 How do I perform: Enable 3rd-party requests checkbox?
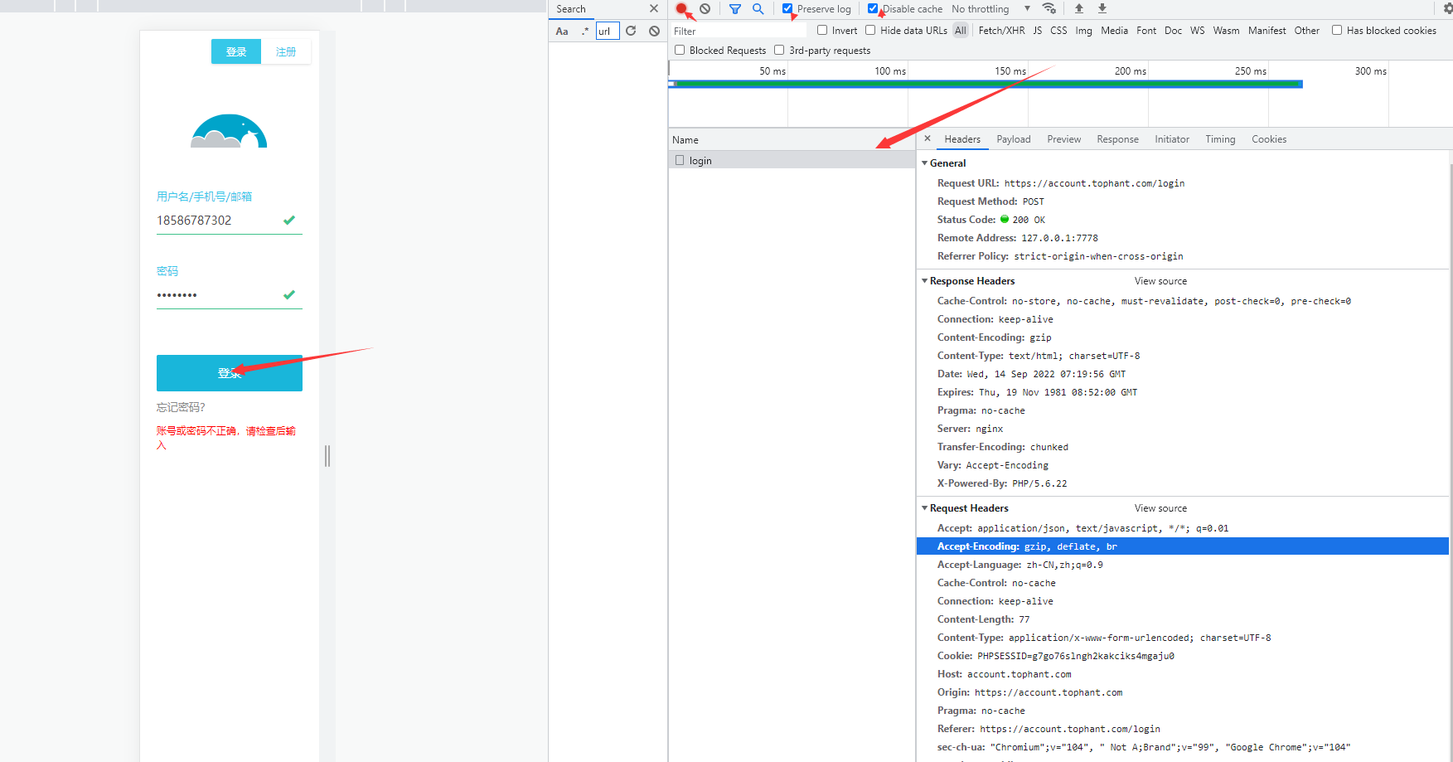779,51
